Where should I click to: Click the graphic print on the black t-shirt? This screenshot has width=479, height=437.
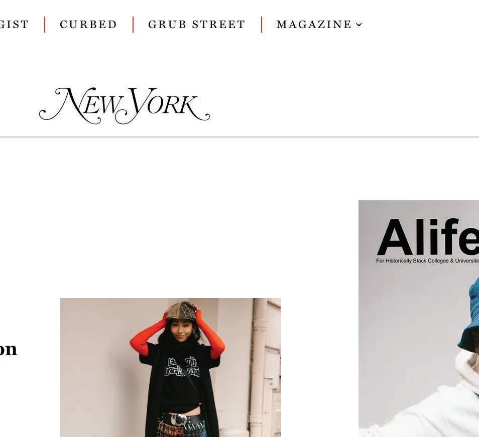point(182,367)
